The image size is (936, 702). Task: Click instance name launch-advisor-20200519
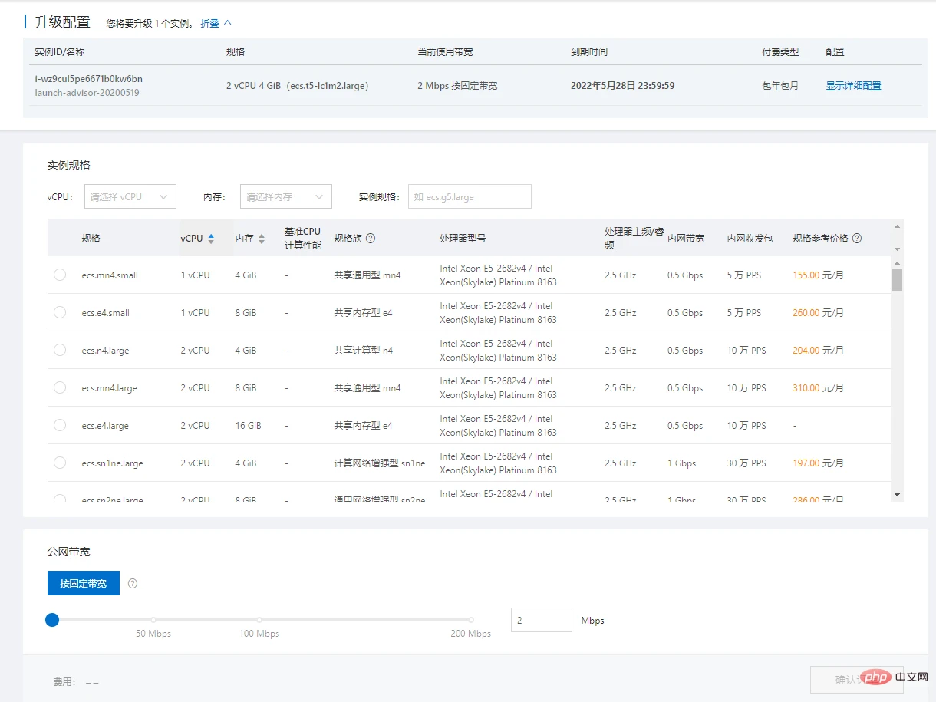pos(87,93)
